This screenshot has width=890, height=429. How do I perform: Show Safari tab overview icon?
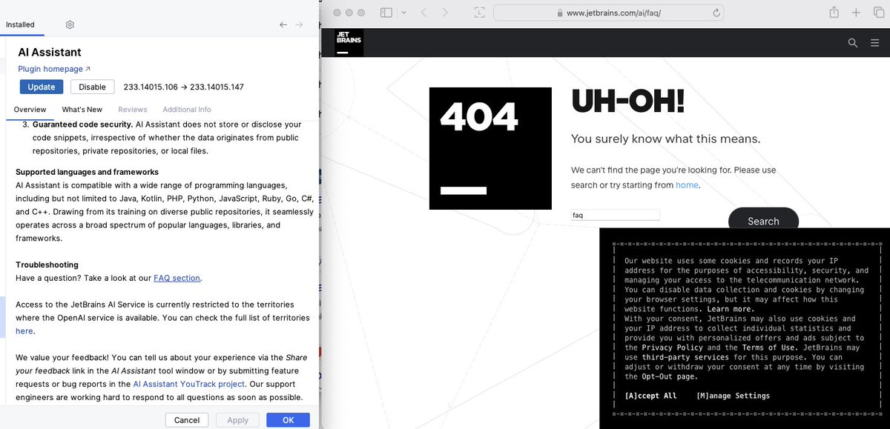coord(879,13)
